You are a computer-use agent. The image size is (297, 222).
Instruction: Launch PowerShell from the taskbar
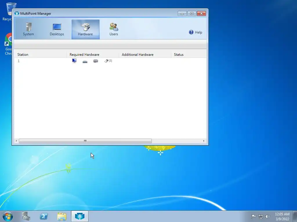44,216
